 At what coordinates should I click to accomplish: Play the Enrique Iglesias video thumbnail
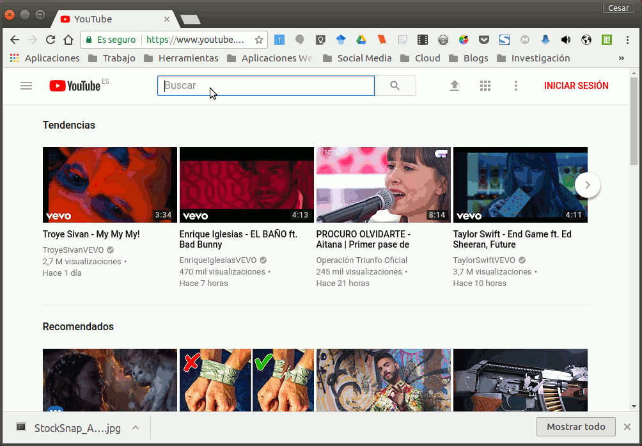(x=246, y=185)
